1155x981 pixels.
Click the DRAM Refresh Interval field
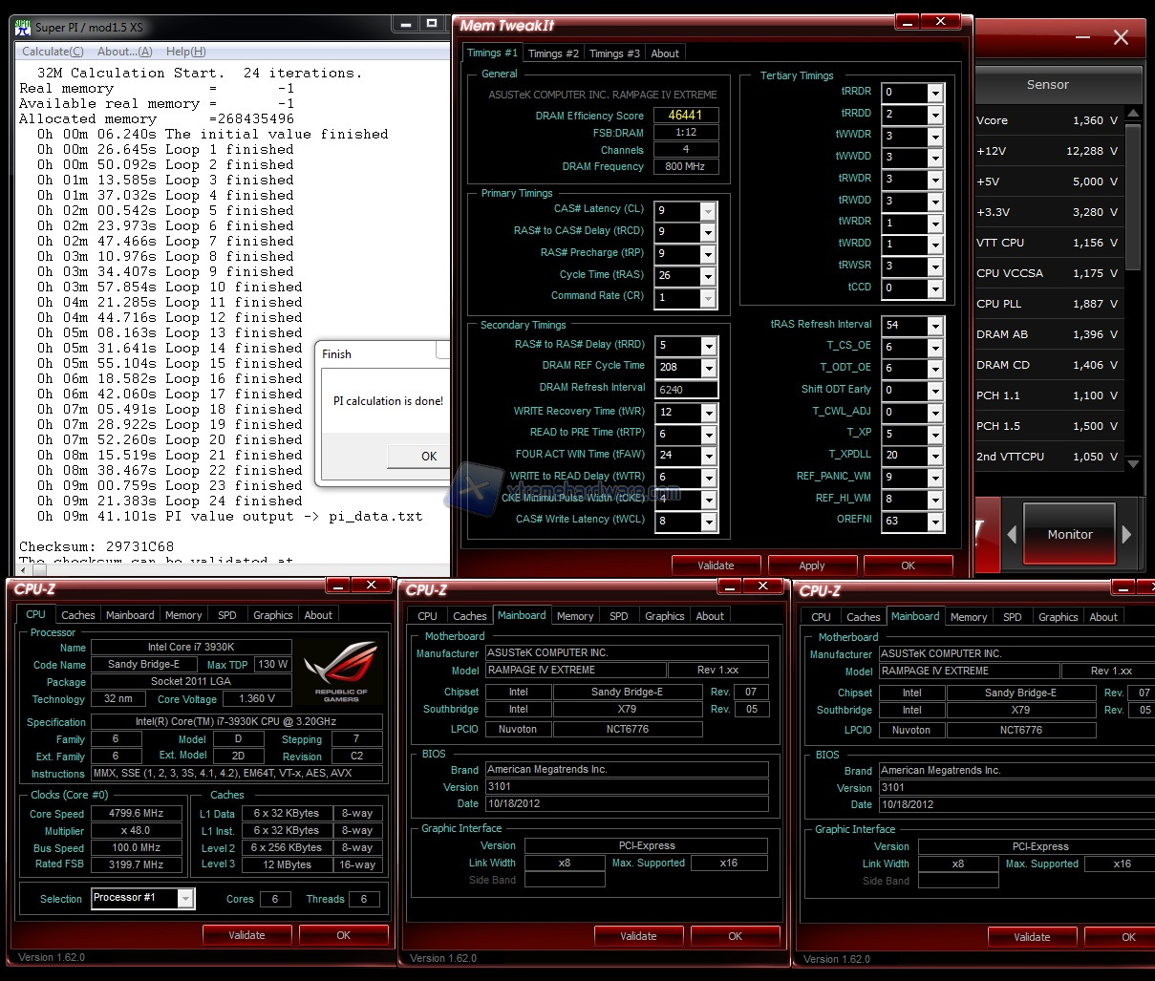(686, 390)
